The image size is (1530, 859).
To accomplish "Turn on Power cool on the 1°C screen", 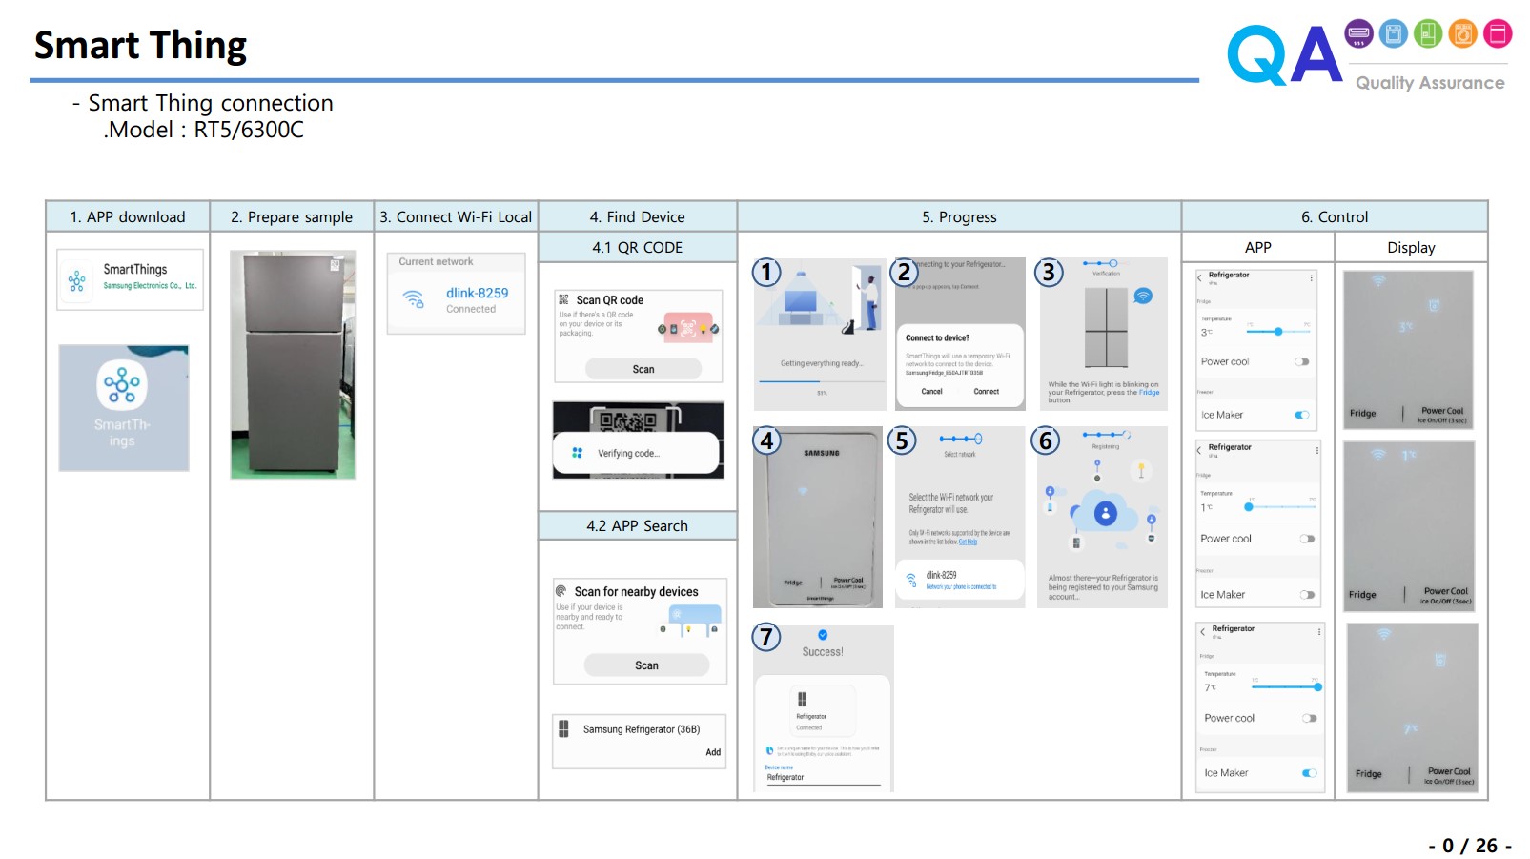I will tap(1307, 539).
